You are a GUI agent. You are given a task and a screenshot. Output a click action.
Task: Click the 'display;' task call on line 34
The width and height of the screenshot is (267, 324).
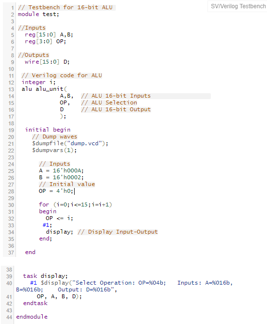click(60, 232)
